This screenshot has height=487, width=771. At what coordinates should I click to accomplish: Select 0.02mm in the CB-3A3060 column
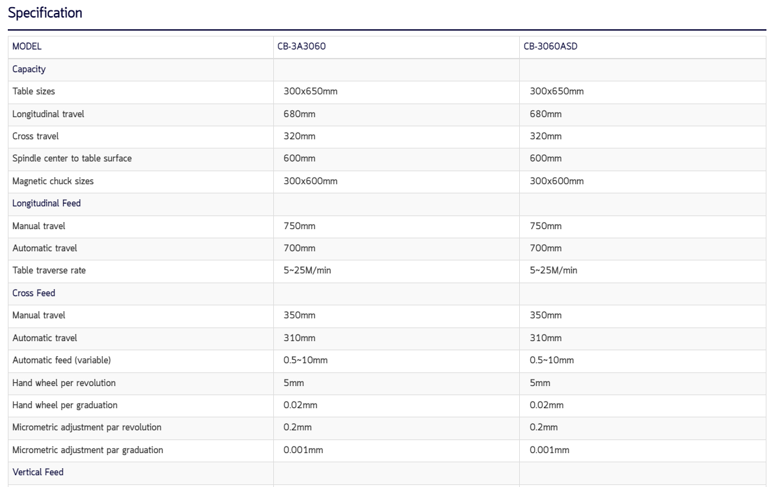pos(301,405)
